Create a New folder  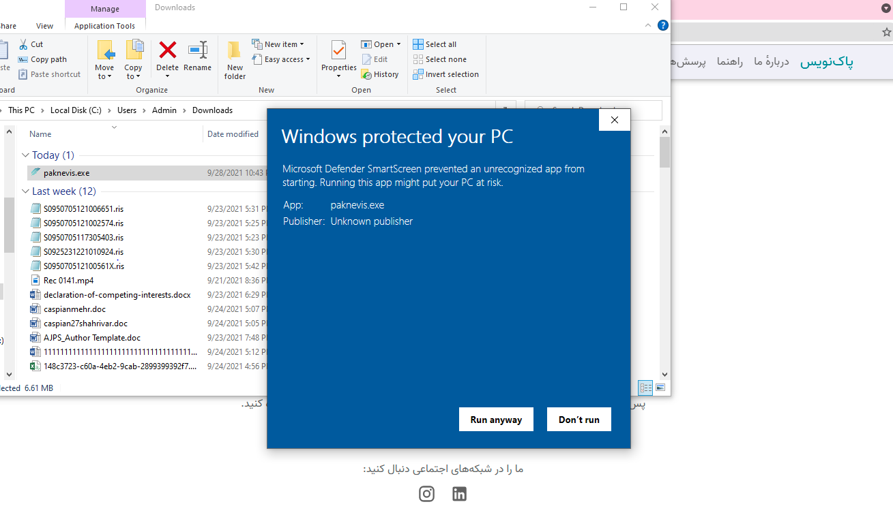click(x=235, y=59)
